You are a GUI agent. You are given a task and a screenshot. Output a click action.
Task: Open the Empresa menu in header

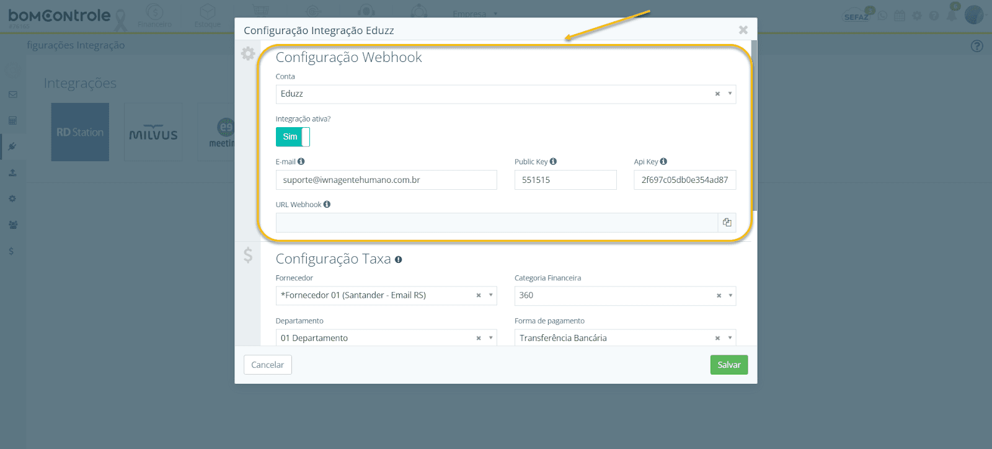[475, 14]
